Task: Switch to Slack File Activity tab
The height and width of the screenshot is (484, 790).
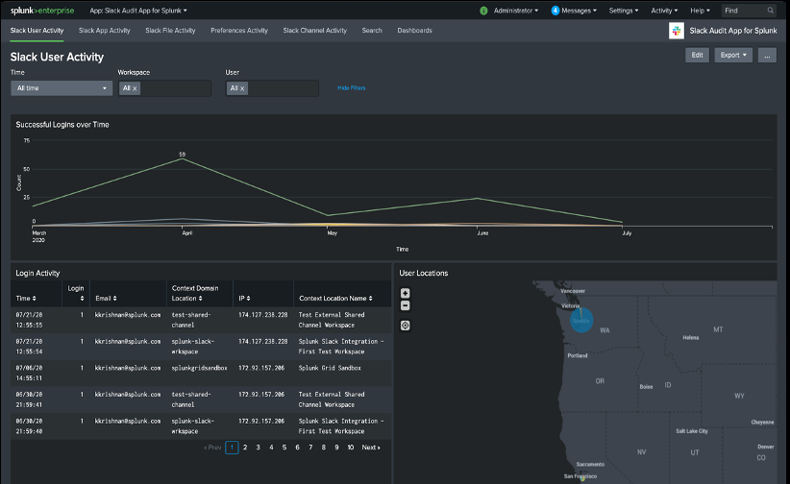Action: pos(170,31)
